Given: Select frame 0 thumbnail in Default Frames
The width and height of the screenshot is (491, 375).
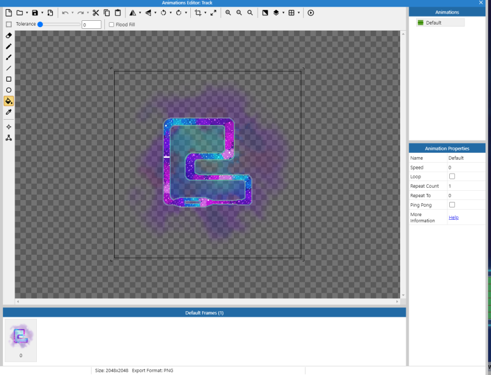Looking at the screenshot, I should point(21,340).
